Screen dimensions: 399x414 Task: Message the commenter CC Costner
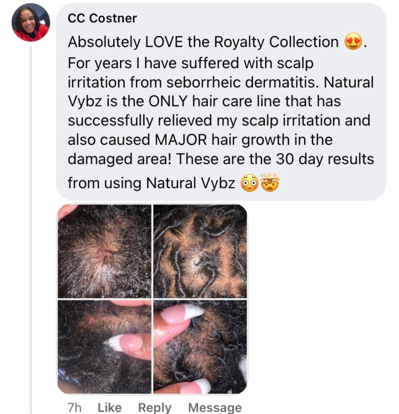pyautogui.click(x=215, y=407)
